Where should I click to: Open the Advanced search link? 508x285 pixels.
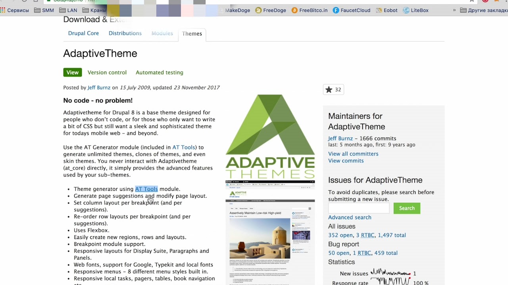click(350, 217)
